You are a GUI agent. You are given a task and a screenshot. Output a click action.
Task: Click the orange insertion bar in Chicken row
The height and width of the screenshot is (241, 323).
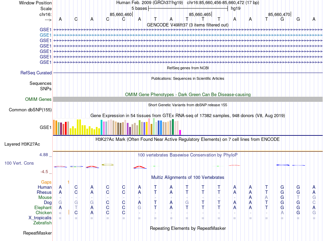tap(69, 212)
